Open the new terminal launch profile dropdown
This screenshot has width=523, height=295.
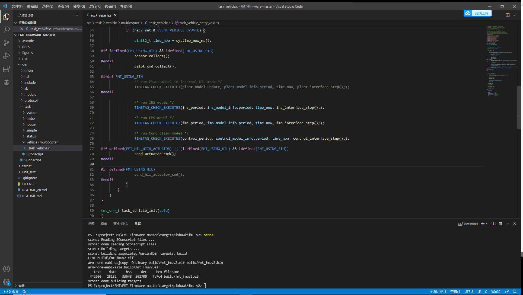(x=487, y=224)
